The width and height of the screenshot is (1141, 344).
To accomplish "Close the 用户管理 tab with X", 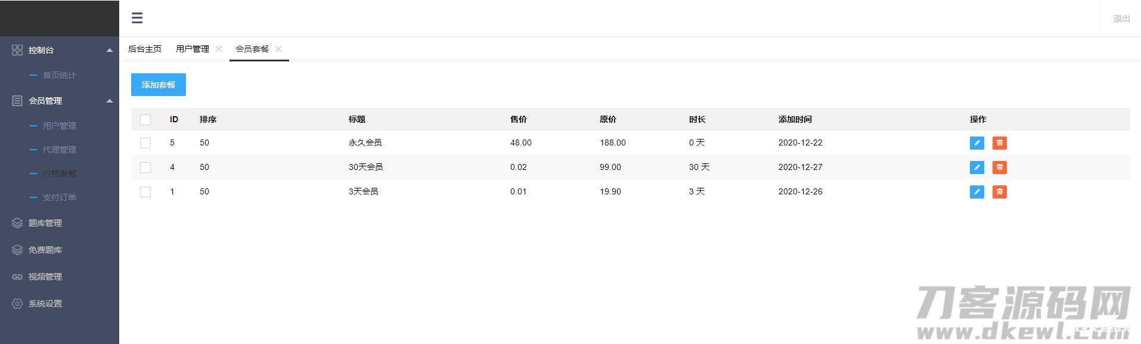I will coord(219,49).
